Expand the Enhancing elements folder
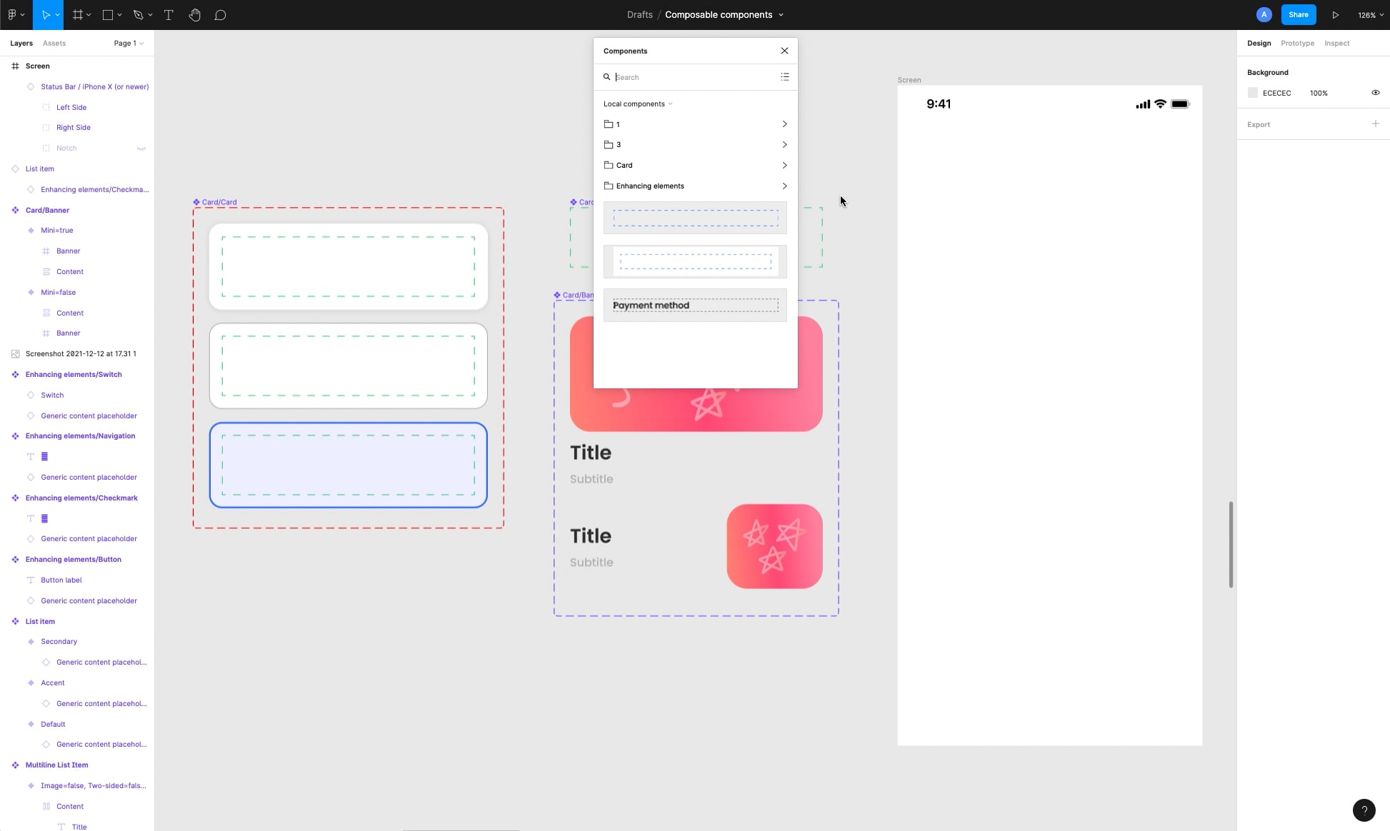This screenshot has height=831, width=1390. (x=695, y=186)
